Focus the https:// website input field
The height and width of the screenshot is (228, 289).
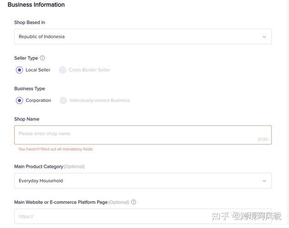(x=143, y=216)
